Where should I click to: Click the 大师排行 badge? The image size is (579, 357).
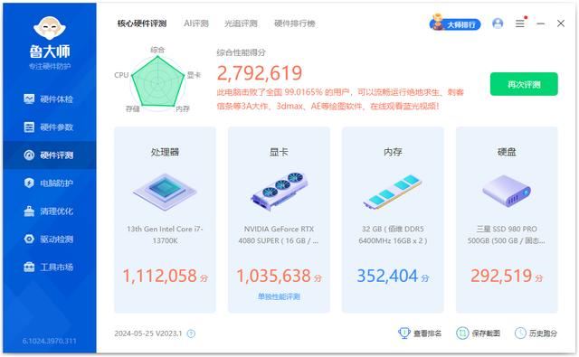tap(455, 23)
